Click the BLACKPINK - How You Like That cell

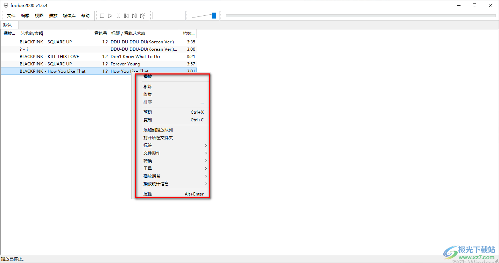tap(52, 71)
